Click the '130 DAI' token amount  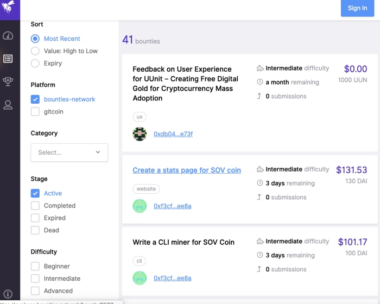click(x=356, y=181)
